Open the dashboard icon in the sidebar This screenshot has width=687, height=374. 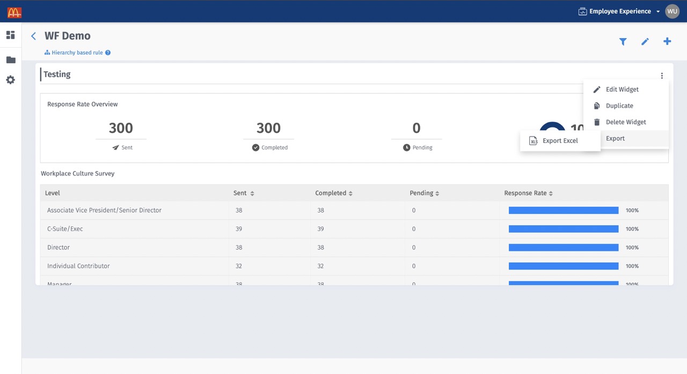[x=10, y=35]
